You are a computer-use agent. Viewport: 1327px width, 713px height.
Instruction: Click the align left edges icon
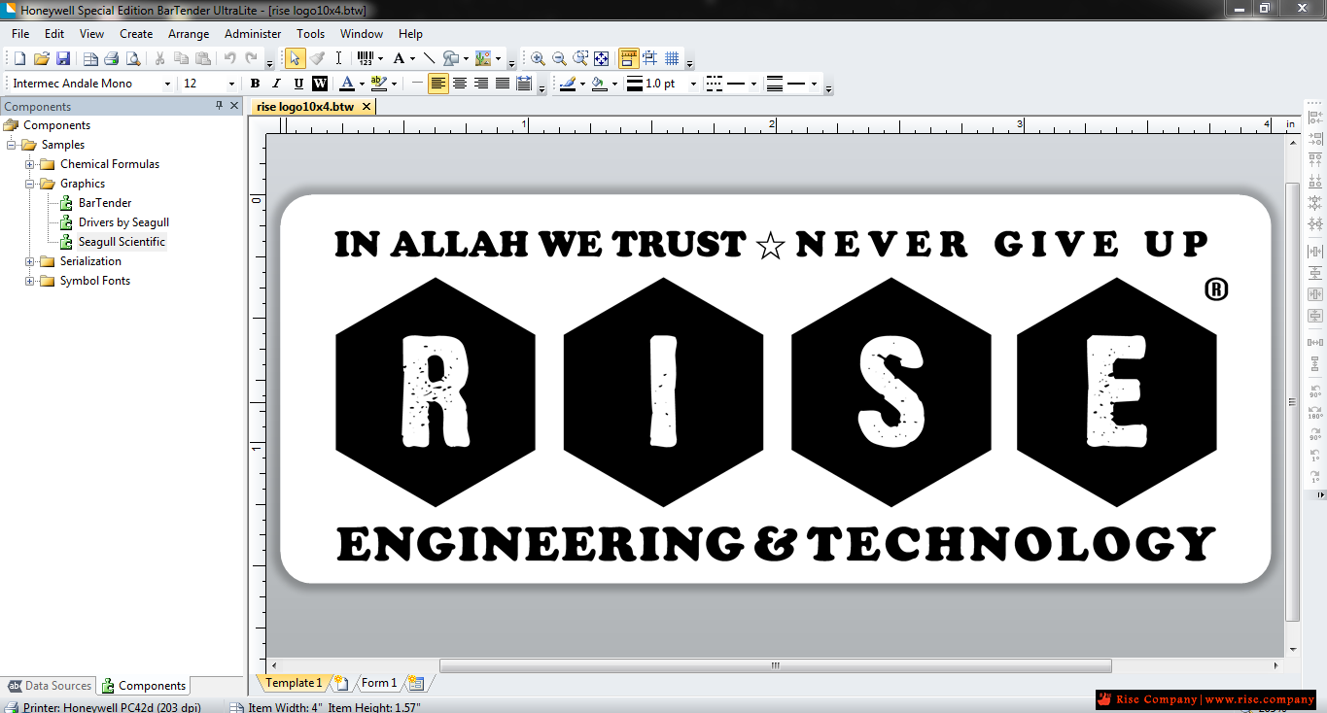[x=1315, y=118]
